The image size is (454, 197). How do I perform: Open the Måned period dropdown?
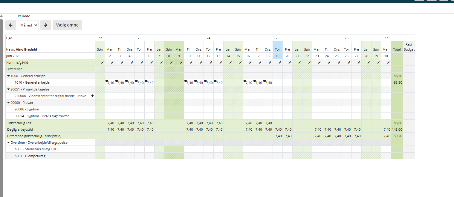pyautogui.click(x=28, y=25)
